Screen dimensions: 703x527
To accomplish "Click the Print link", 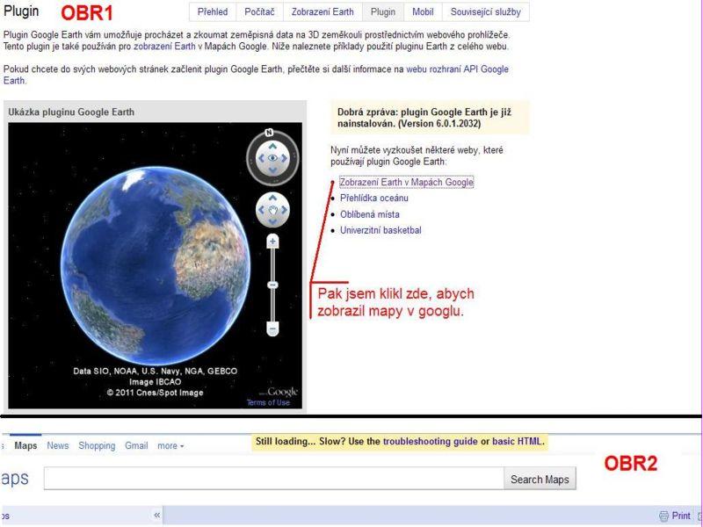I will point(681,516).
